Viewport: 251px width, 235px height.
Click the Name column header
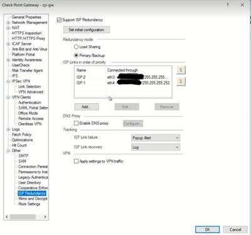tap(90, 70)
